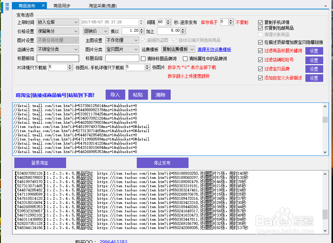Toggle 添加自定义头部描述 checkbox
The image size is (333, 243).
click(x=260, y=78)
